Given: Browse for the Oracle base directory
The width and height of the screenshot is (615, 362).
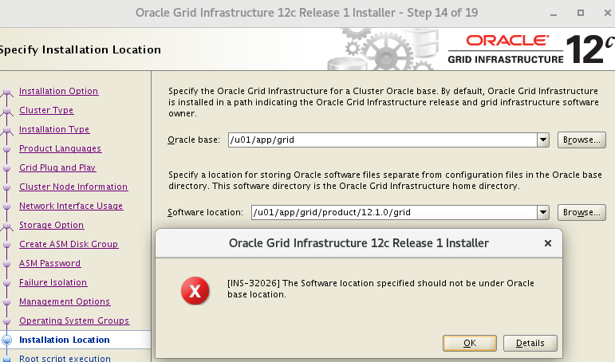Looking at the screenshot, I should [x=581, y=140].
